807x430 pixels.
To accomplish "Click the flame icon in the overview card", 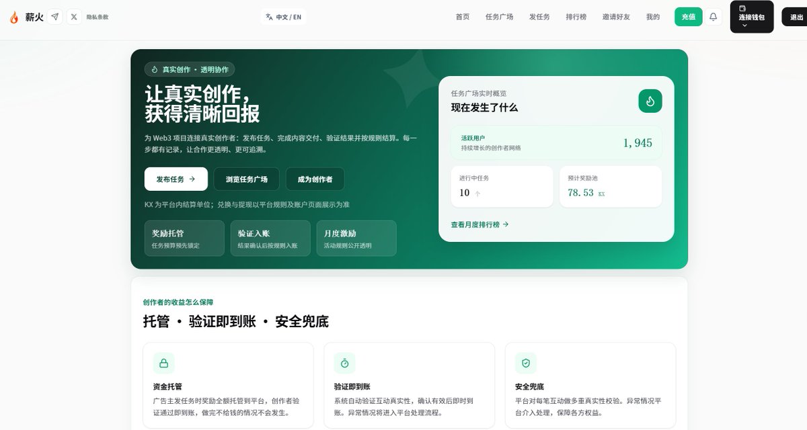I will (650, 101).
